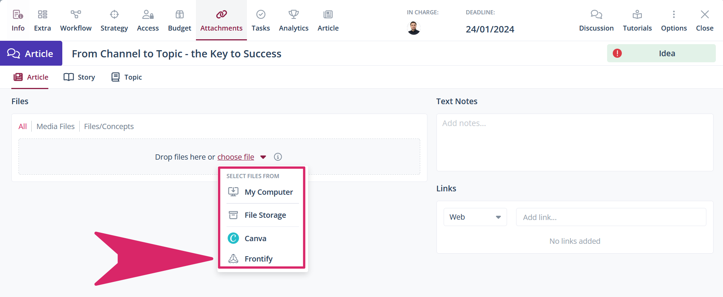Open the Workflow section icon
This screenshot has width=723, height=297.
76,15
